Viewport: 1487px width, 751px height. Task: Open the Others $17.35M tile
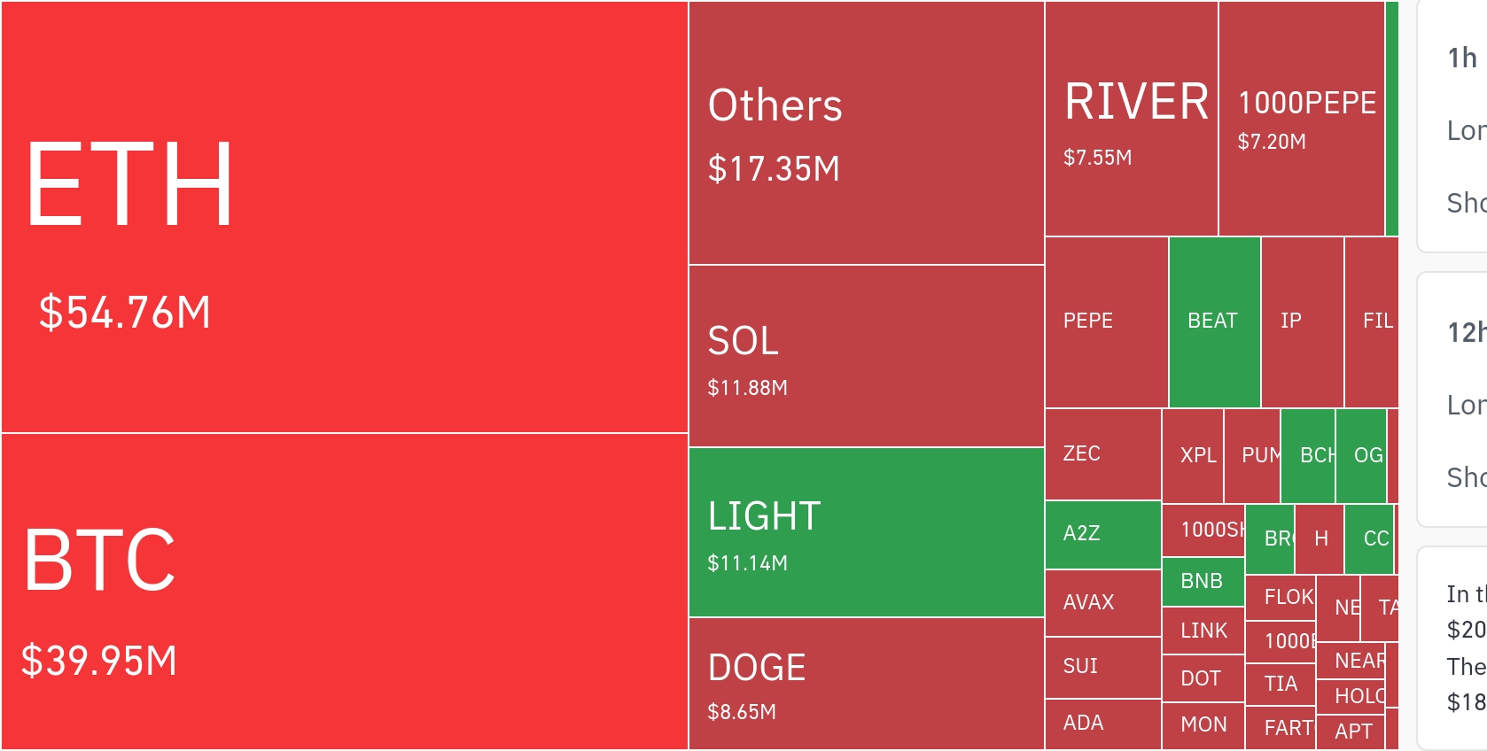coord(866,133)
